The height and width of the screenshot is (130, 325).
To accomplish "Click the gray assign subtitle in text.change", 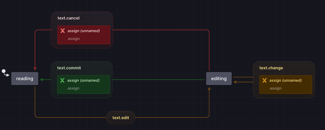I will (x=276, y=88).
